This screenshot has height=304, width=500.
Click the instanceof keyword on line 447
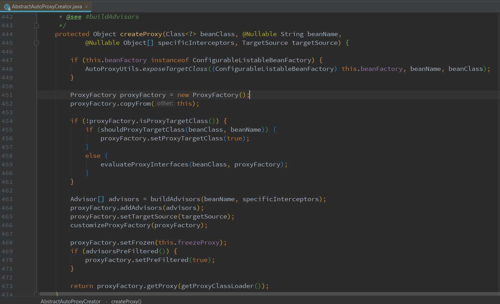point(170,60)
